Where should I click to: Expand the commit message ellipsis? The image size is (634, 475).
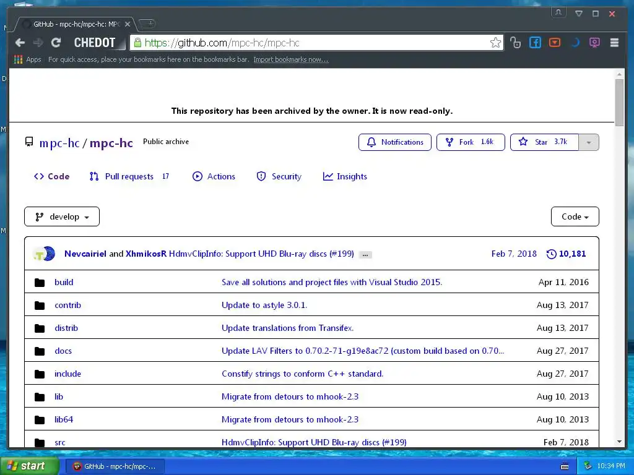(x=365, y=255)
